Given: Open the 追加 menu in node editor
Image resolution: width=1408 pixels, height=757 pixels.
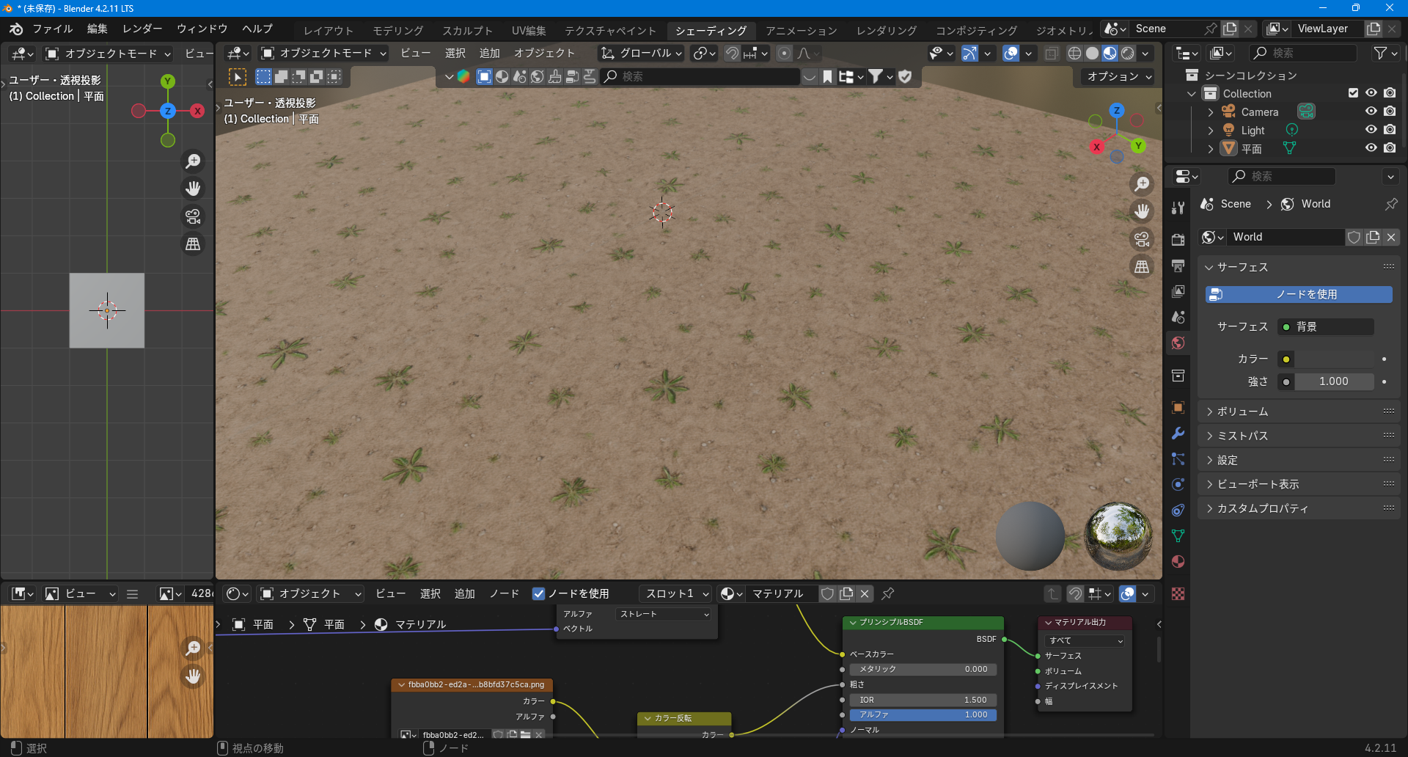Looking at the screenshot, I should pos(464,593).
